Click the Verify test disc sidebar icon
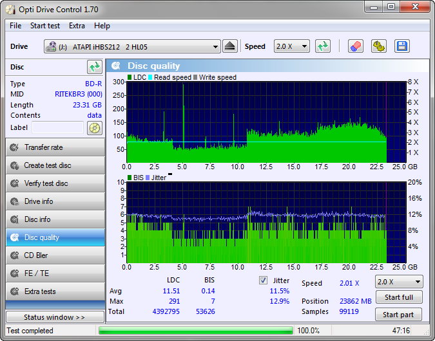The height and width of the screenshot is (341, 435). click(x=14, y=183)
